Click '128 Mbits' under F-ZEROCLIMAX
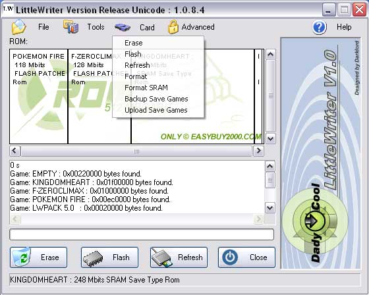Image resolution: width=369 pixels, height=295 pixels. (x=88, y=65)
